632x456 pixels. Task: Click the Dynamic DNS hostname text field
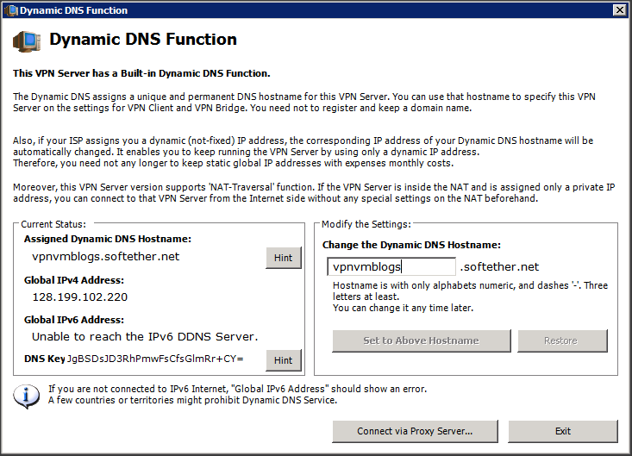pos(391,267)
